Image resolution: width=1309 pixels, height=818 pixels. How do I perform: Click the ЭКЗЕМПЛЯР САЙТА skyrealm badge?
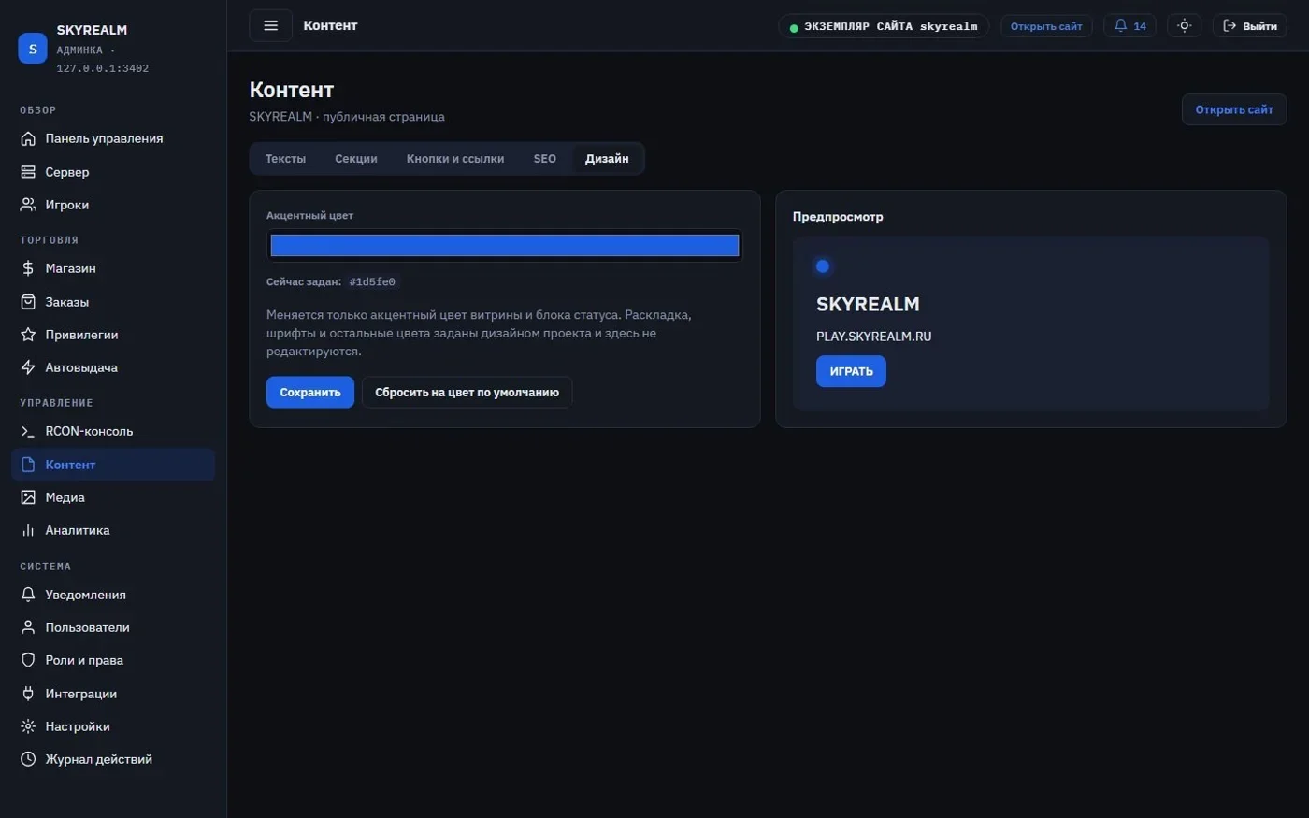884,26
